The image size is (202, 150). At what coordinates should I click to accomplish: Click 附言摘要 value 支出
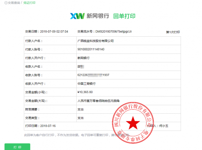pyautogui.click(x=80, y=109)
